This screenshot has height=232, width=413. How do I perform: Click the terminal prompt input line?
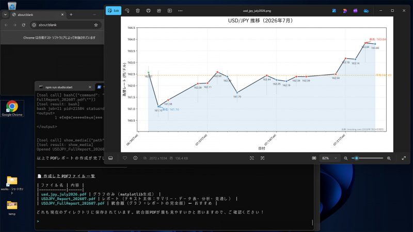174,221
